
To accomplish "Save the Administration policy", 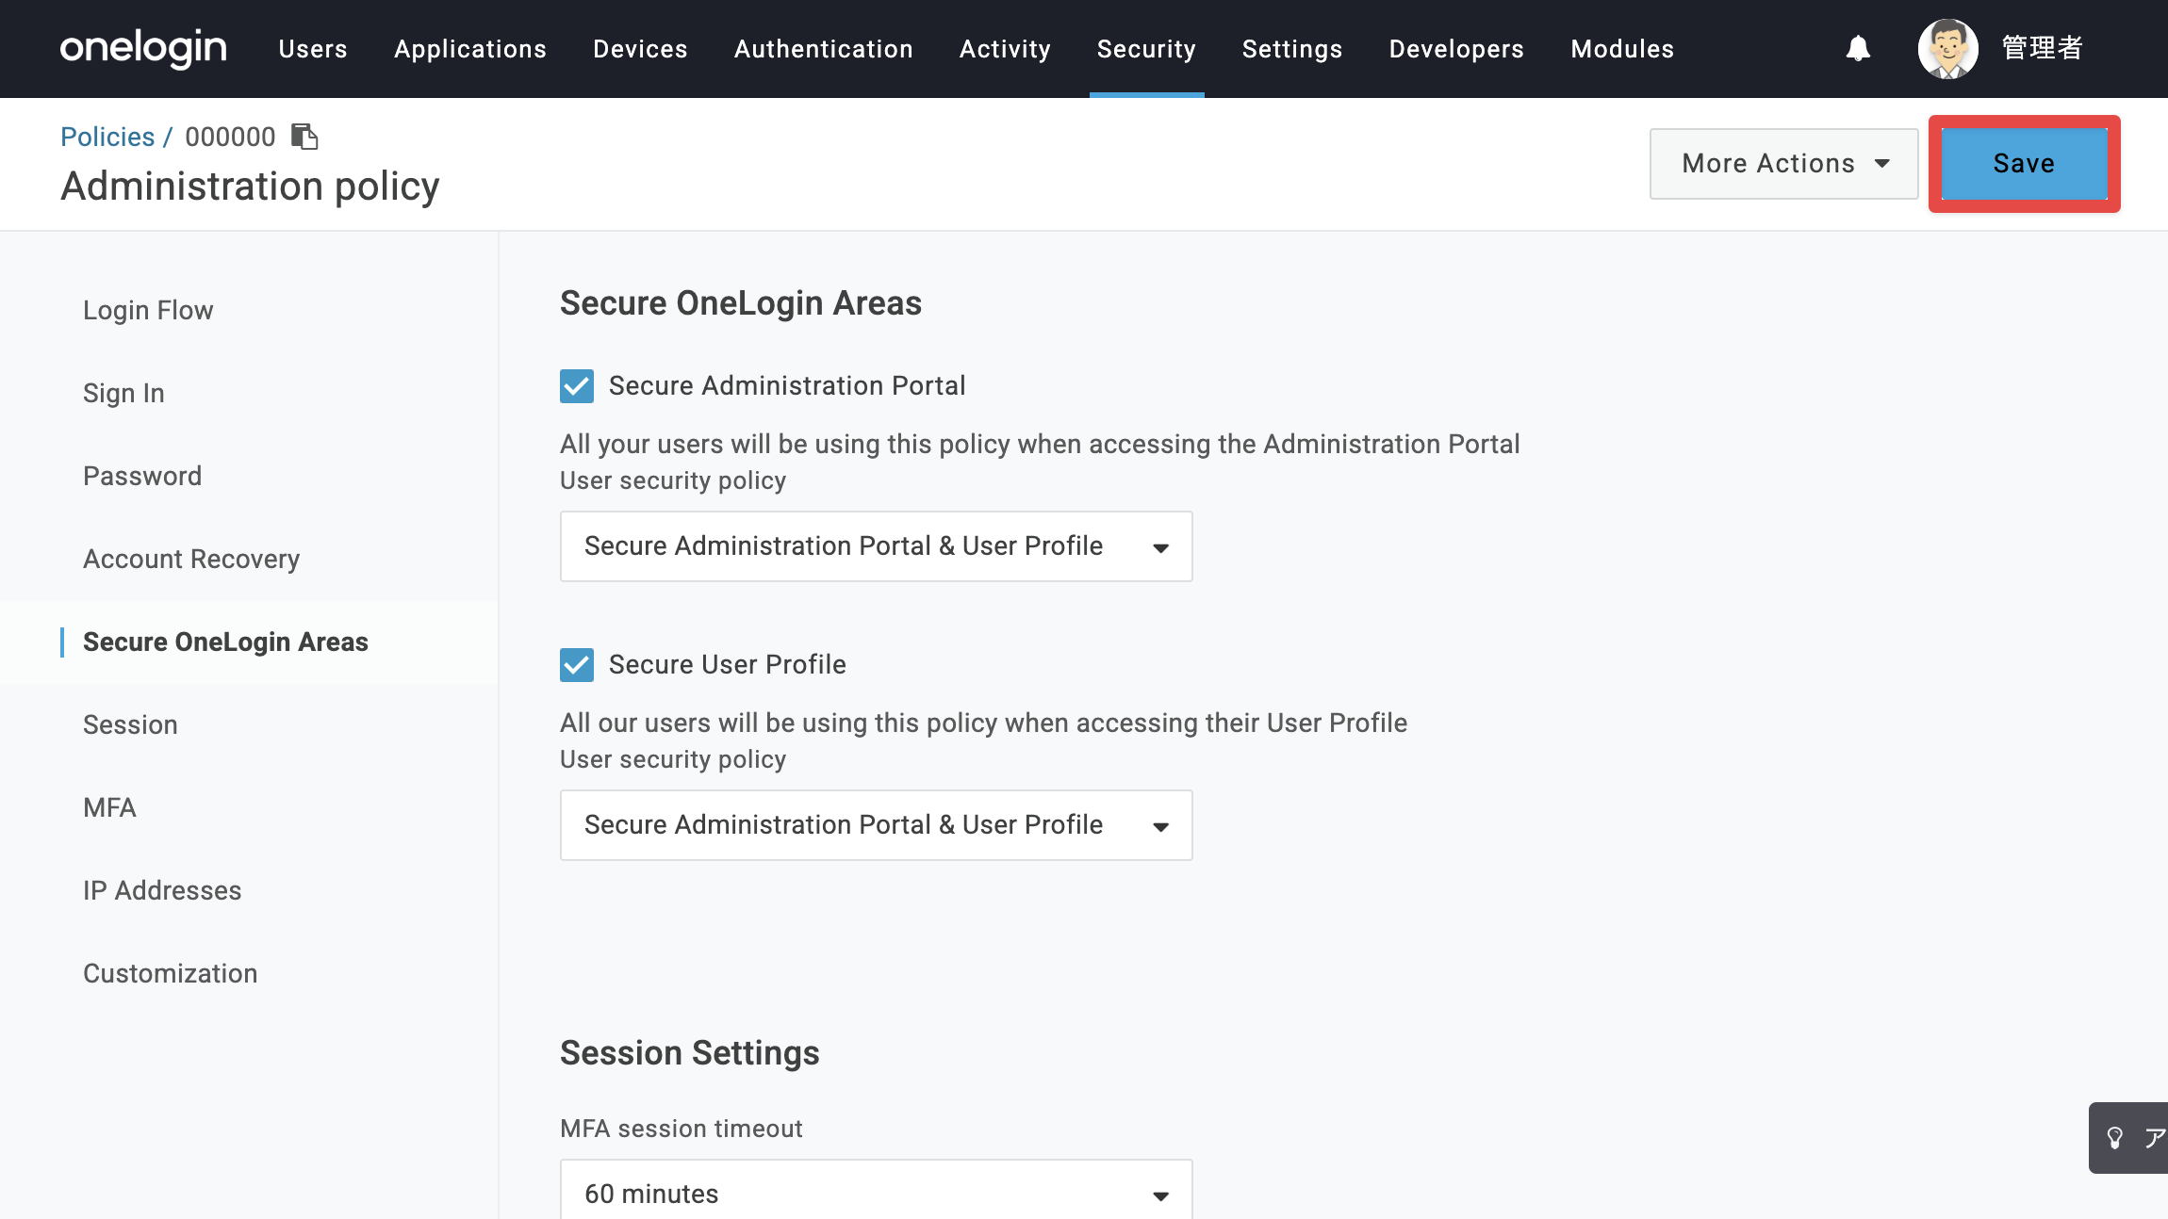I will point(2024,164).
